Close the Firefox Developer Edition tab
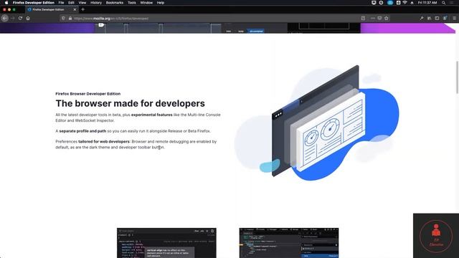This screenshot has width=459, height=258. click(x=75, y=9)
